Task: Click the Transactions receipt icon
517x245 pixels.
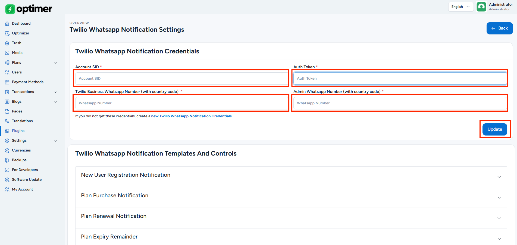Action: pos(7,92)
